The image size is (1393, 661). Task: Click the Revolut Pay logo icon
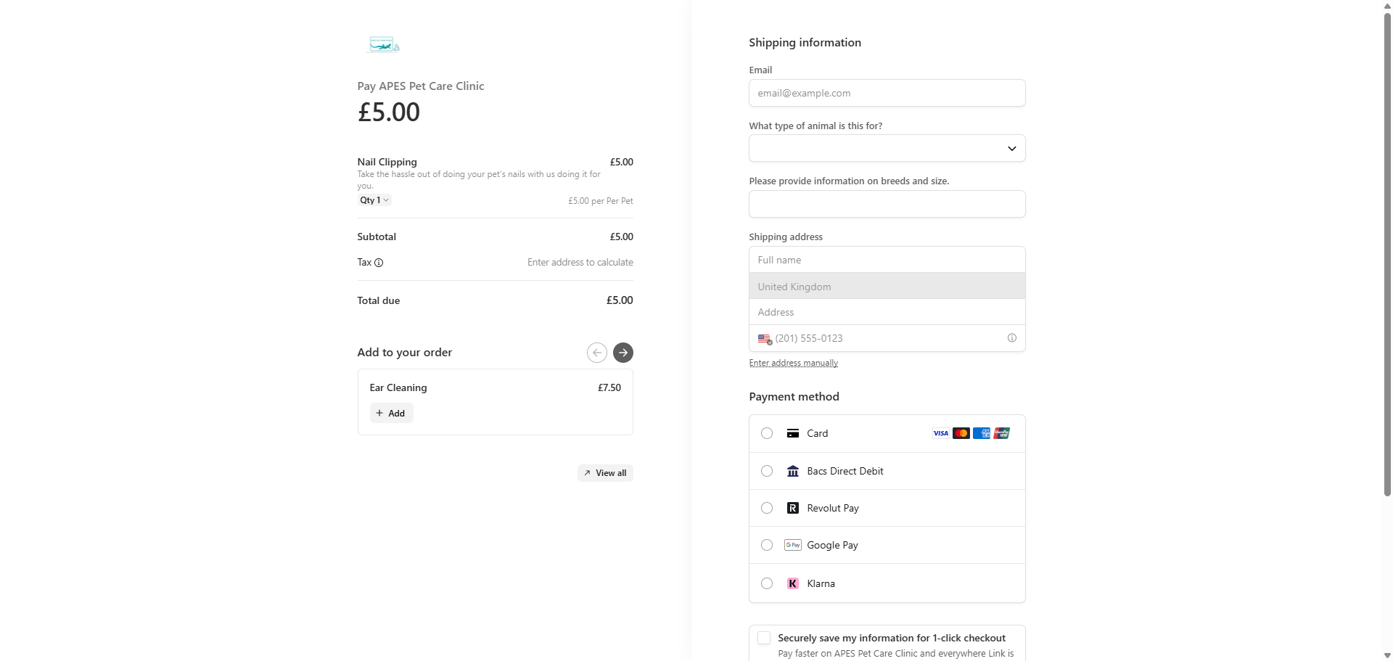[793, 508]
